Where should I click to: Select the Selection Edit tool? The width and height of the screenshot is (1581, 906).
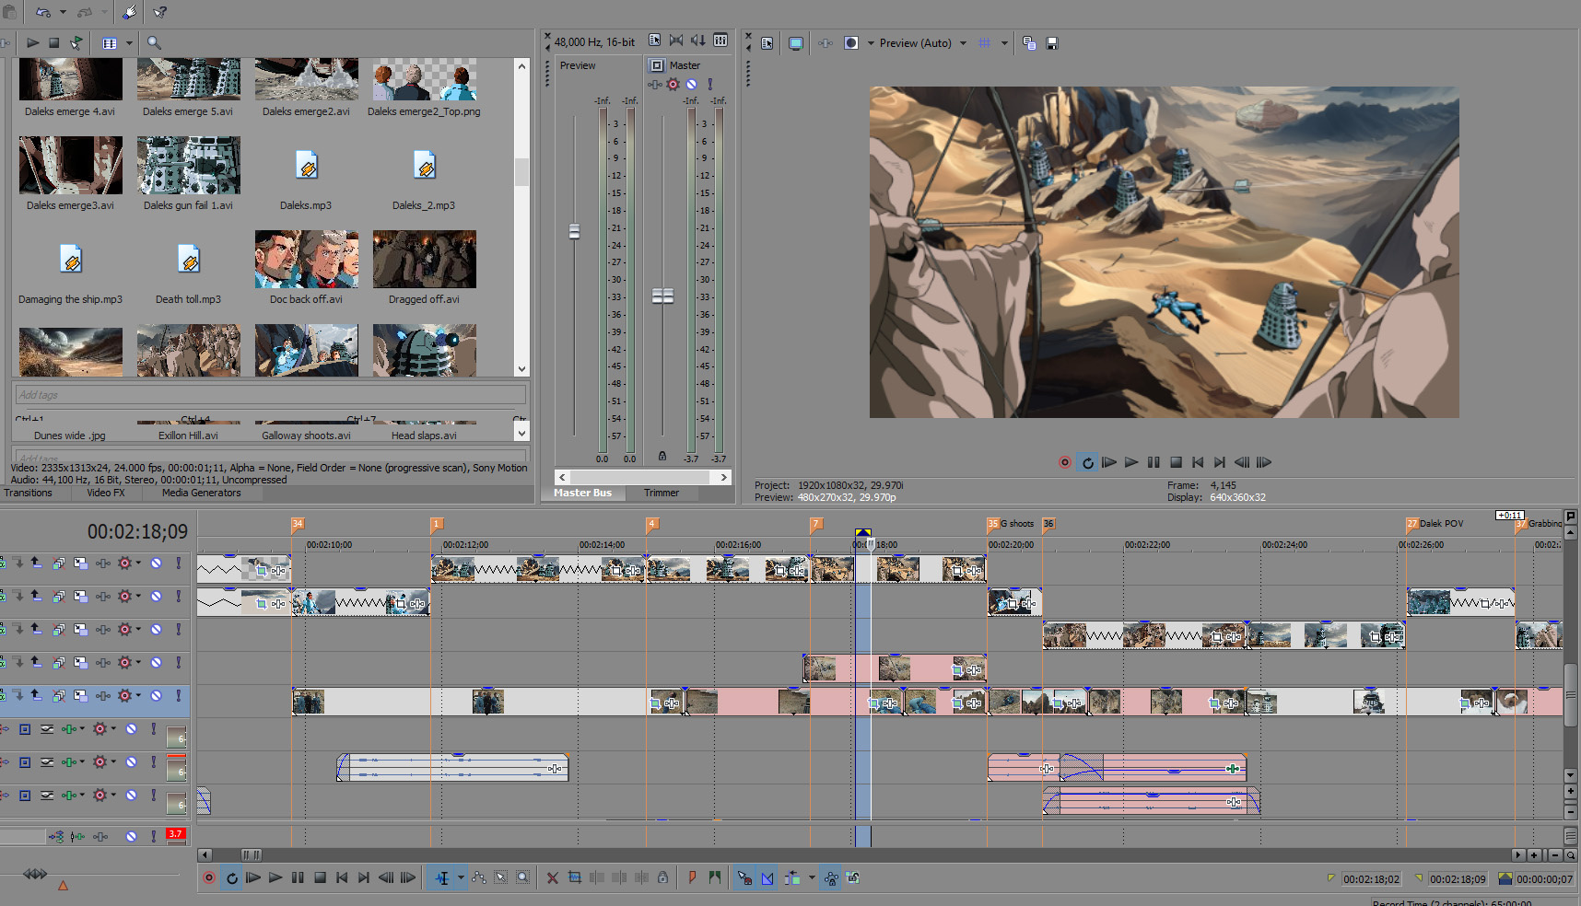(501, 878)
